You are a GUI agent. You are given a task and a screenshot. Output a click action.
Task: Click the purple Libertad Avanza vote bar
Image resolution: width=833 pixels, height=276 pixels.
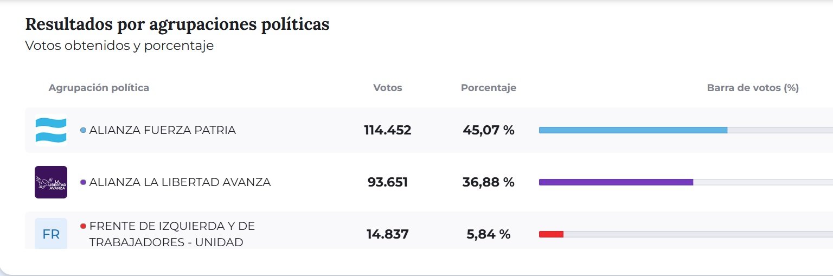pos(616,182)
